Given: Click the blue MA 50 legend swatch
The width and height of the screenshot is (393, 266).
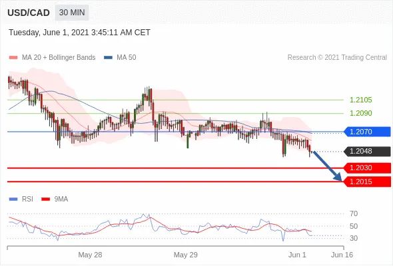Looking at the screenshot, I should click(108, 58).
